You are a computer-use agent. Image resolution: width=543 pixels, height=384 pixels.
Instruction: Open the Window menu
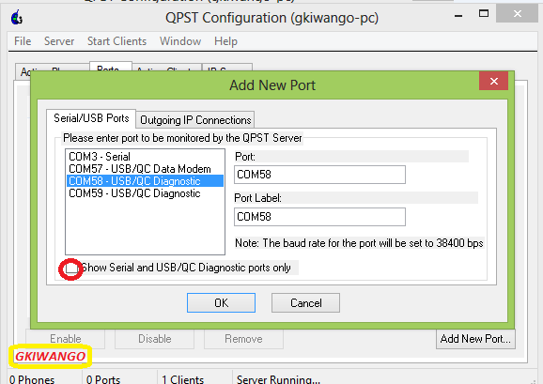coord(180,41)
